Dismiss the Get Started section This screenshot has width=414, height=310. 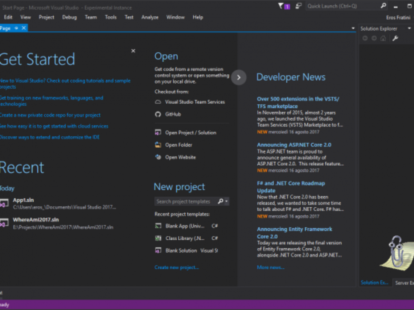133,51
